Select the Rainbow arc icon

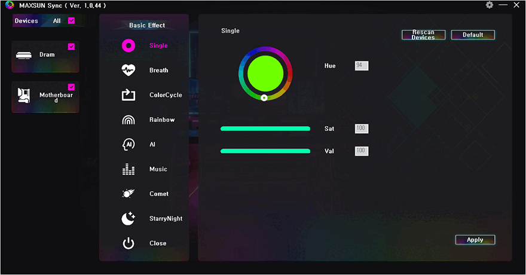click(128, 120)
